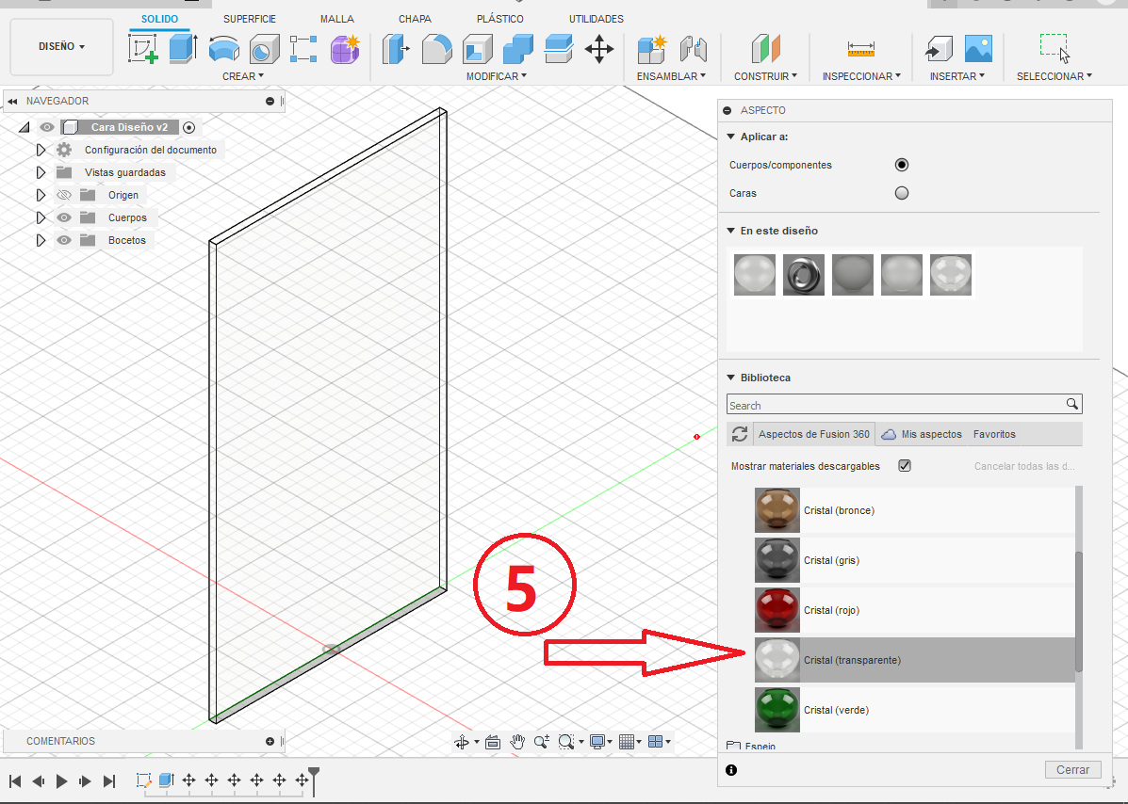Open the Grid and Snaps settings
This screenshot has height=804, width=1128.
627,742
